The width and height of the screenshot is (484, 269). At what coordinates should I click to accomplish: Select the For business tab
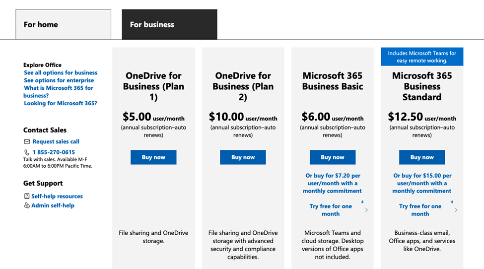point(169,24)
